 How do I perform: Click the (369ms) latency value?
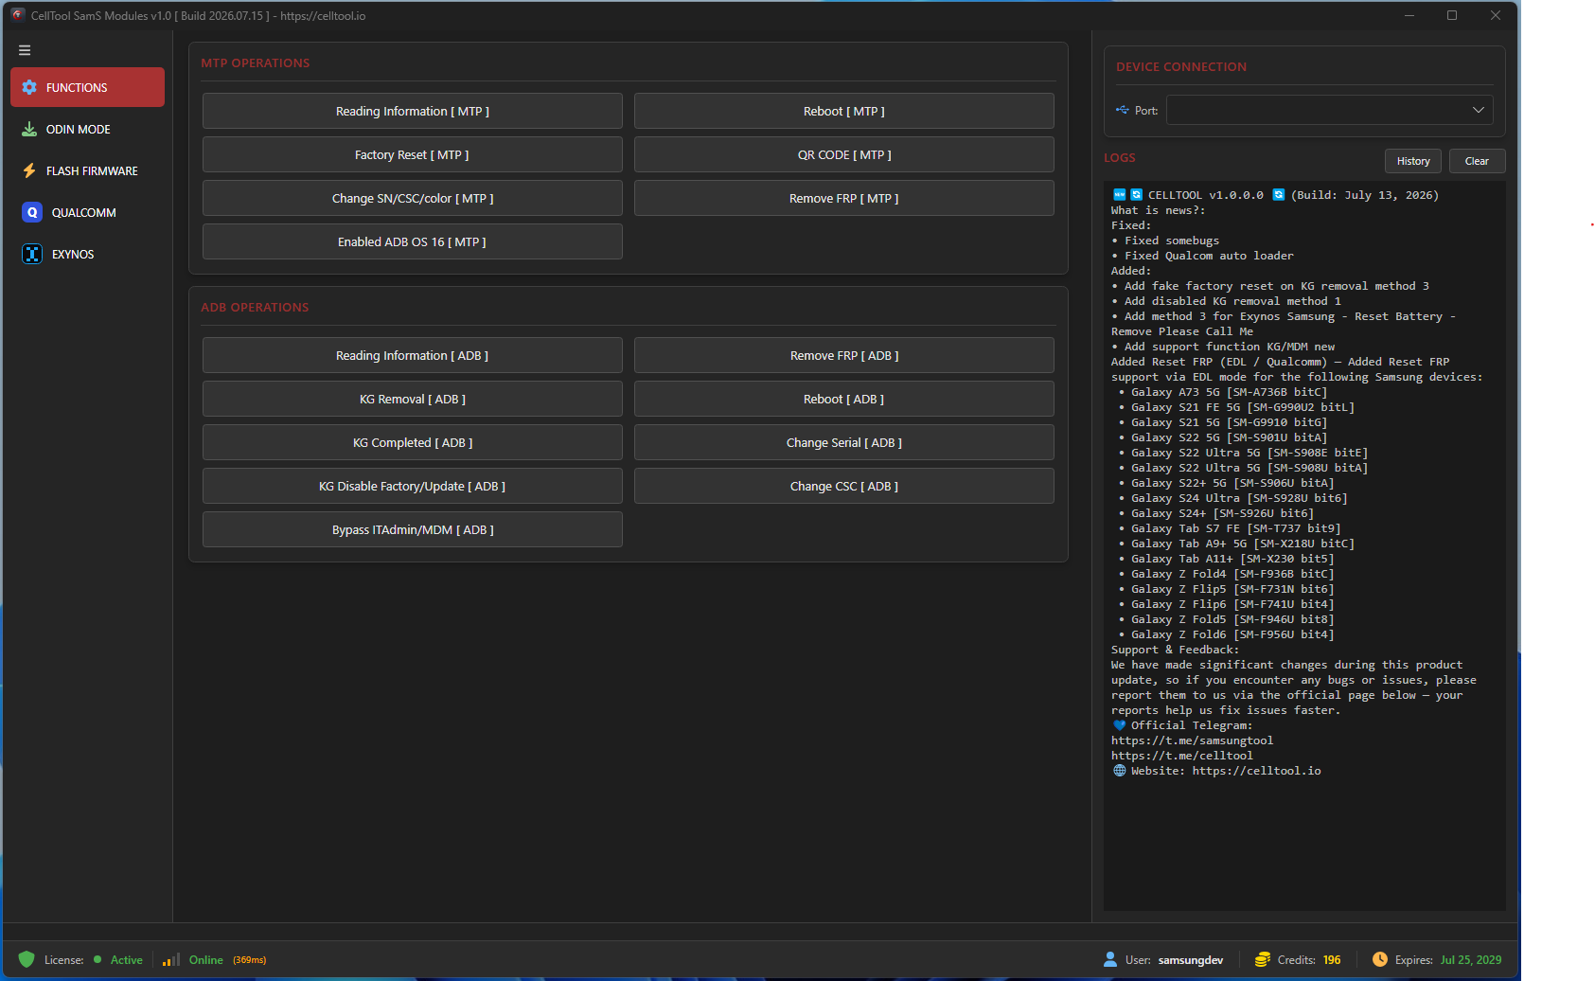click(250, 960)
